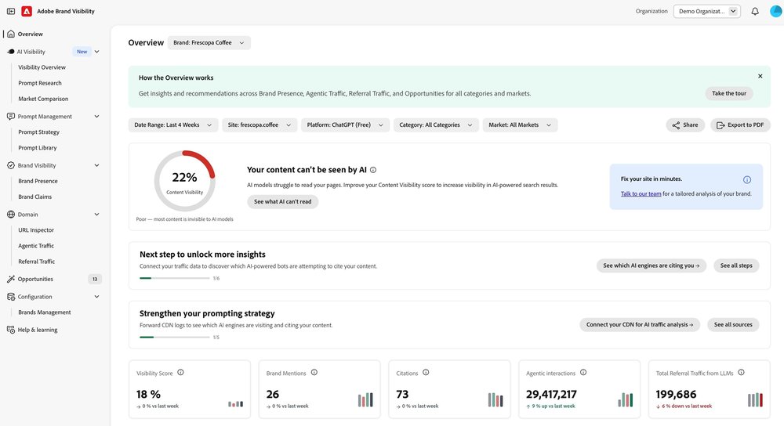Open the notifications bell
The image size is (784, 426).
click(x=755, y=11)
